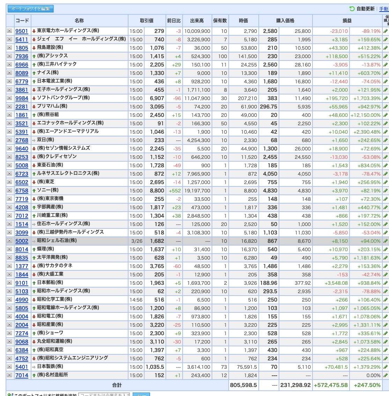Click the 名称 column header
The width and height of the screenshot is (389, 396).
(79, 21)
